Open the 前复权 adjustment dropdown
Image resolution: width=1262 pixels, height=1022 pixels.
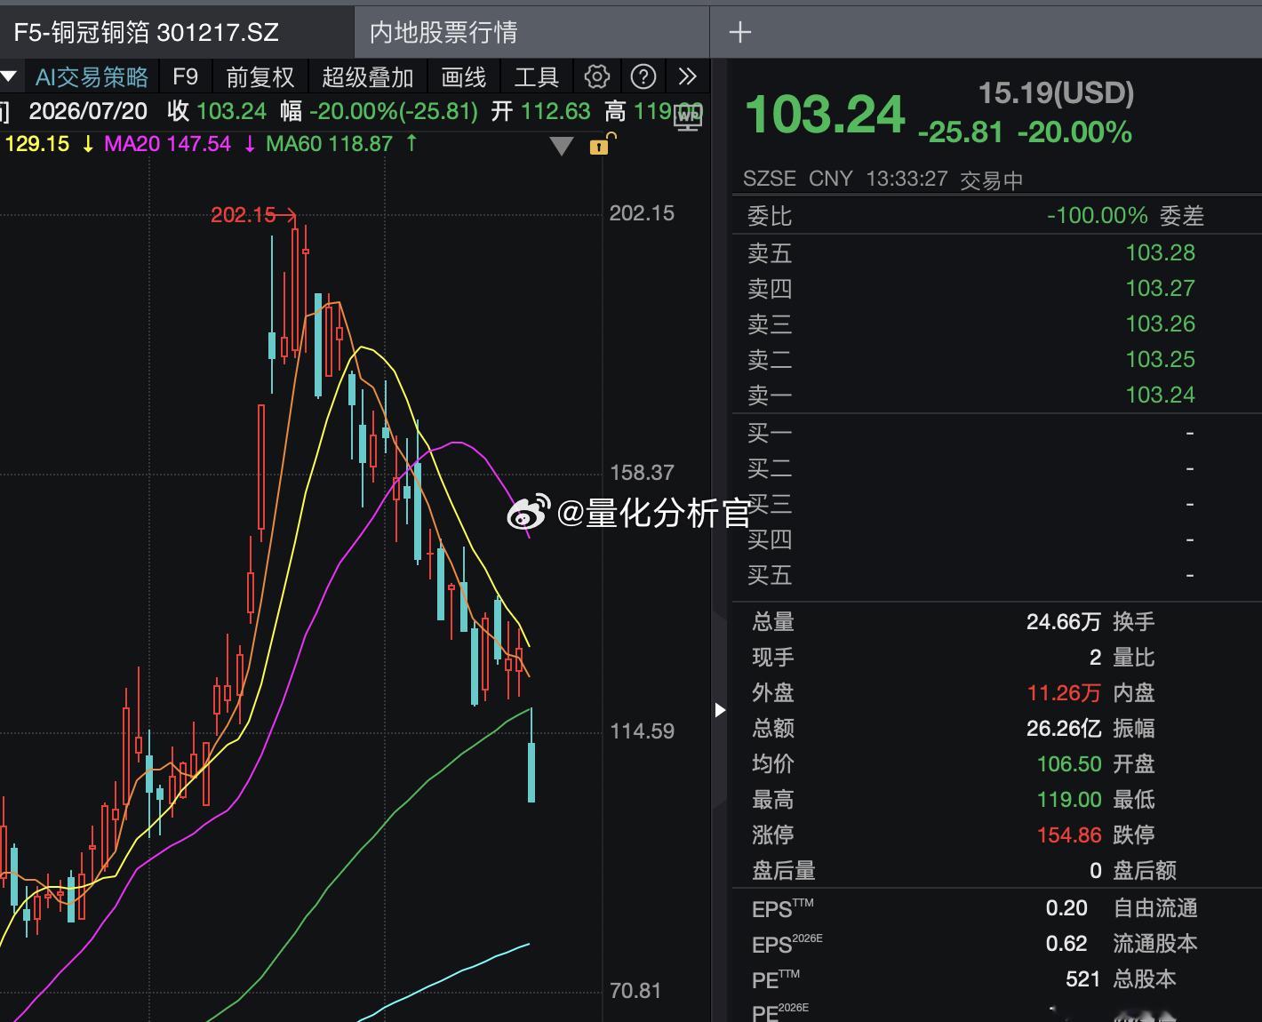pyautogui.click(x=260, y=77)
